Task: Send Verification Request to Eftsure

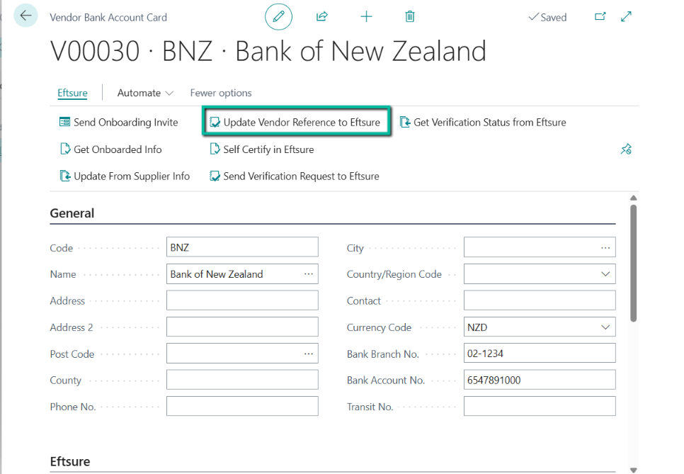Action: (x=295, y=176)
